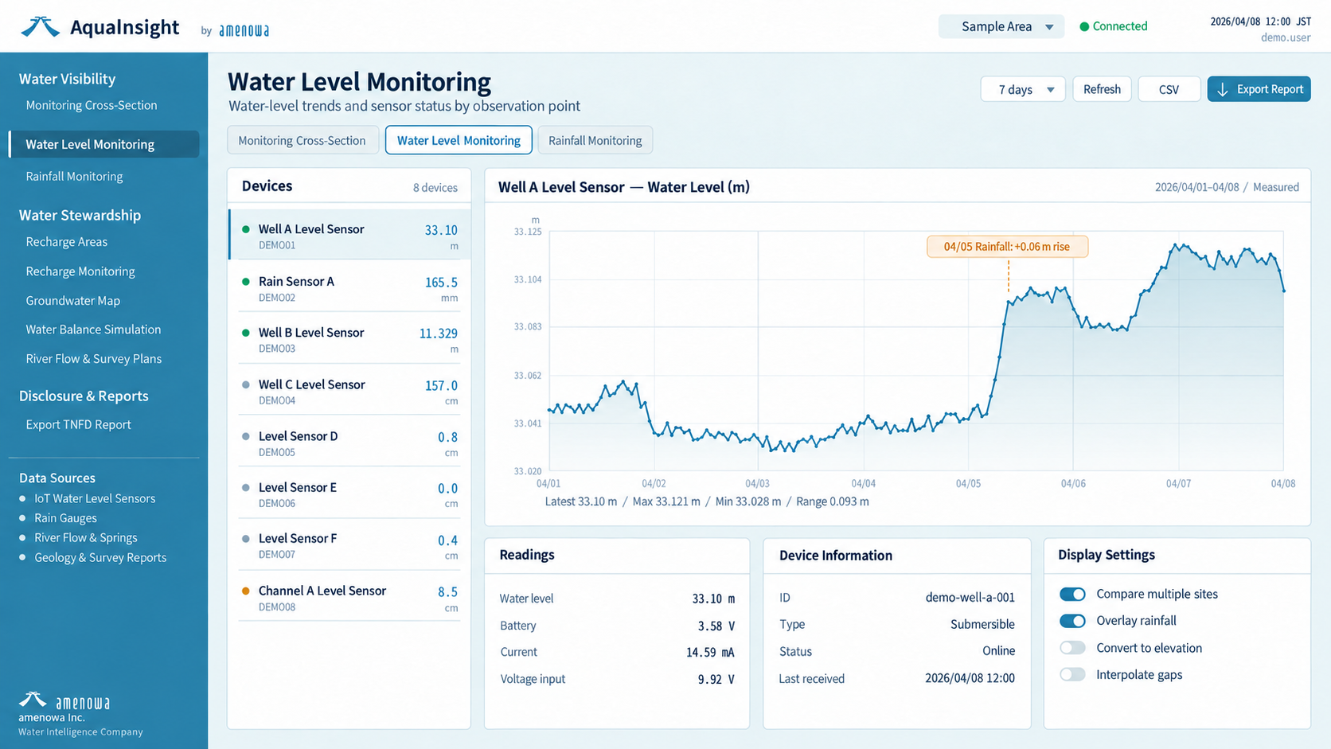Select Well B Level Sensor device row
This screenshot has height=749, width=1331.
tap(349, 338)
